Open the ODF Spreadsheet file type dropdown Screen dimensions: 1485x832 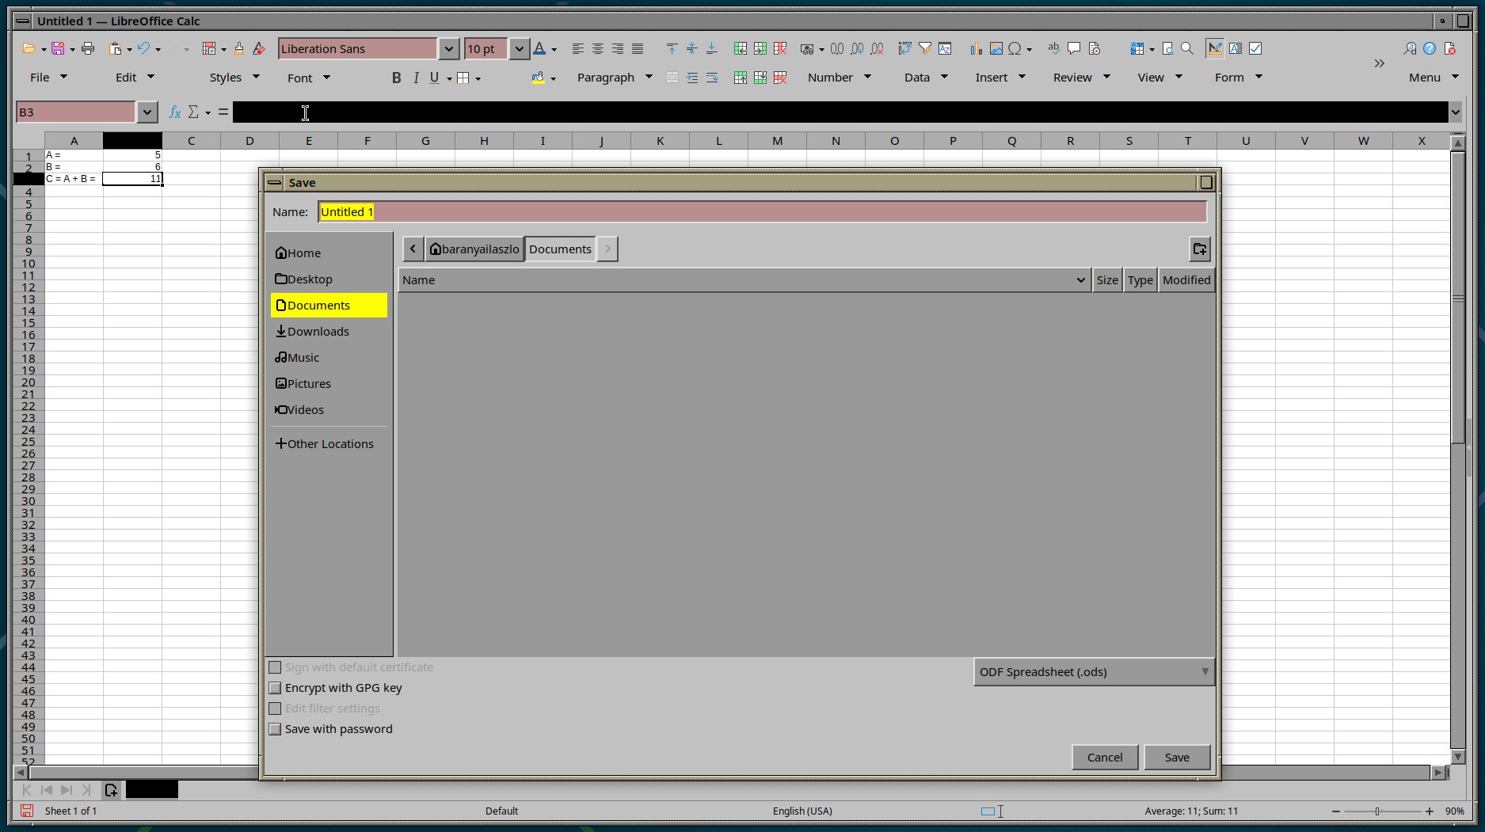click(x=1094, y=672)
